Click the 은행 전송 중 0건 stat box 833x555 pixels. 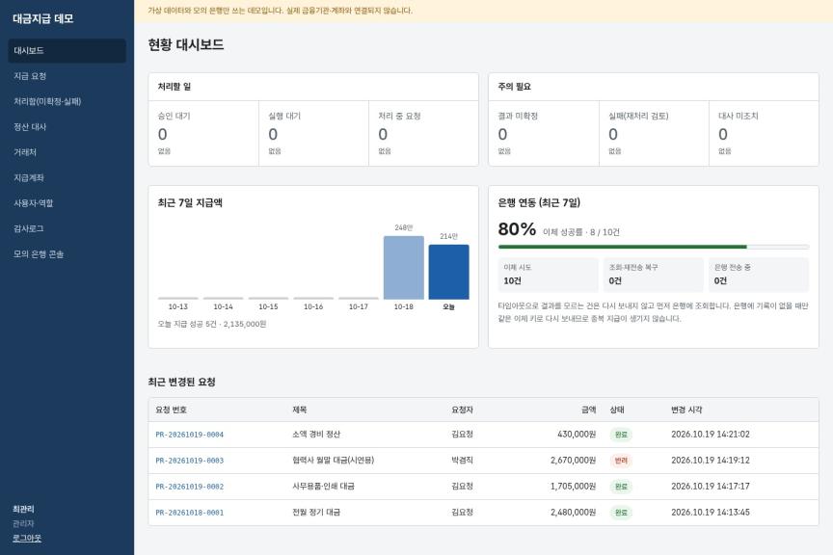759,275
